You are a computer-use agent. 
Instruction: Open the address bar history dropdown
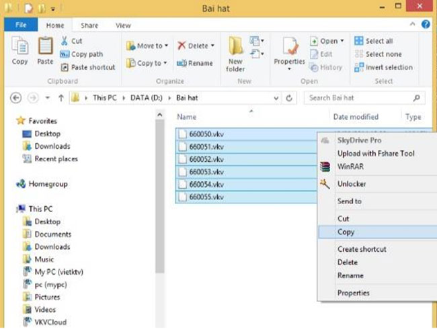276,98
